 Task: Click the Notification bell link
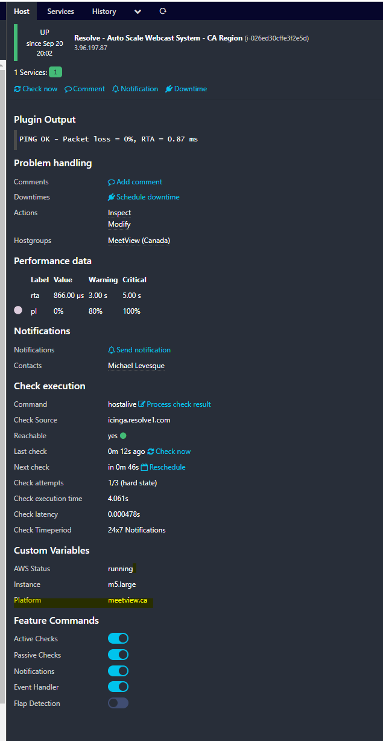pyautogui.click(x=135, y=89)
